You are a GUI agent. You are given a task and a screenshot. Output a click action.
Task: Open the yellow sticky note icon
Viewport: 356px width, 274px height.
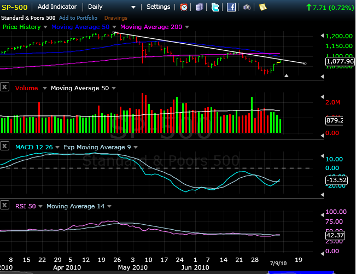pyautogui.click(x=263, y=7)
